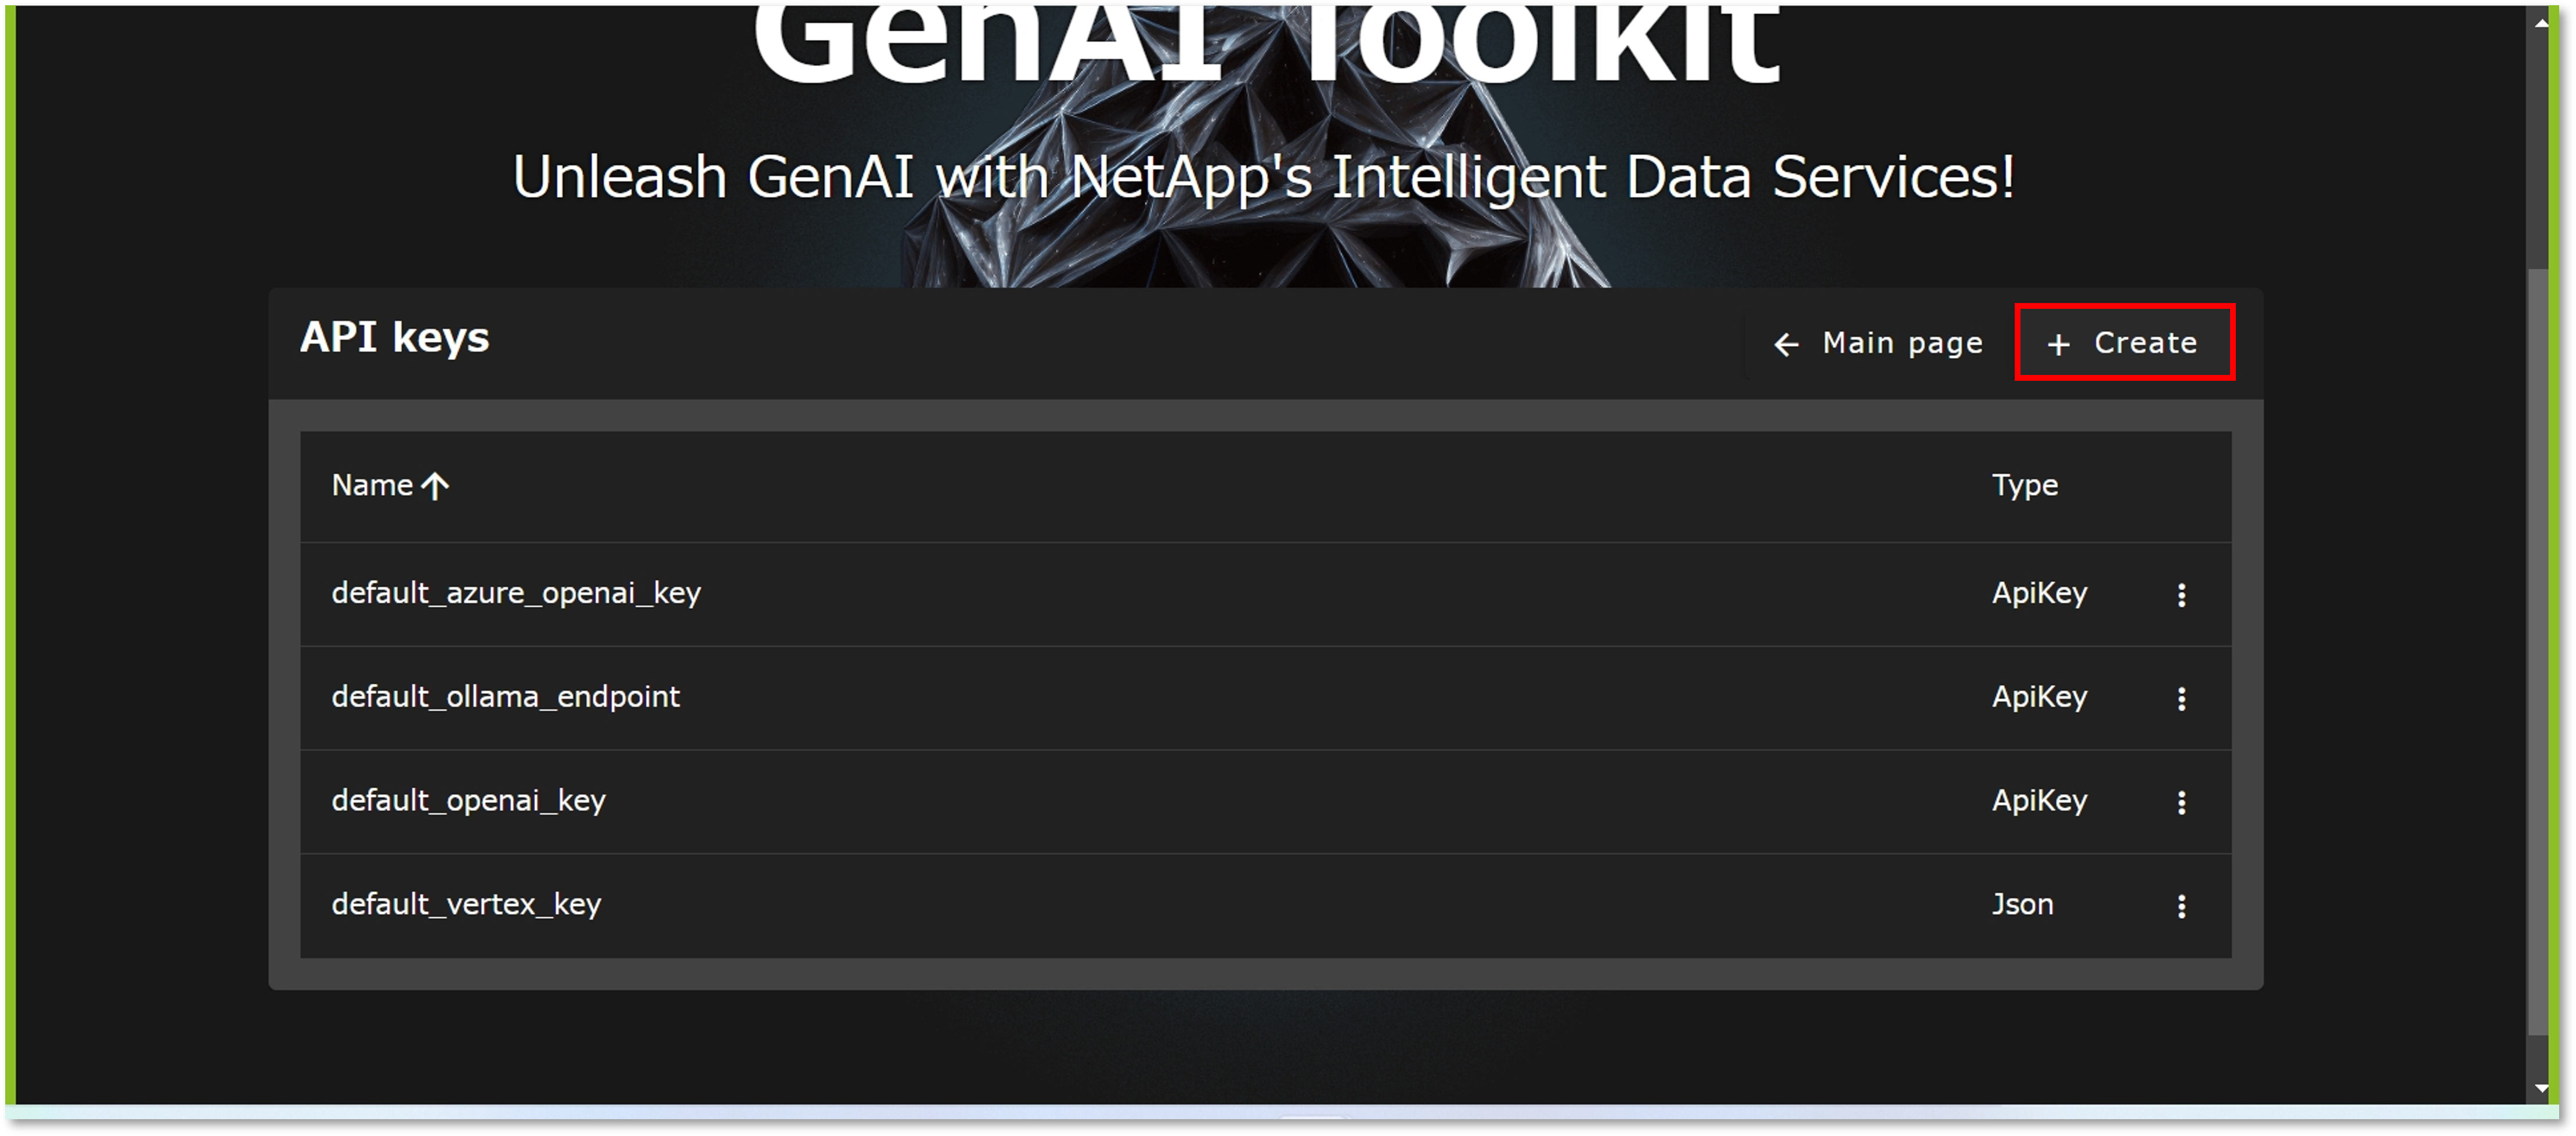
Task: Click the Json type cell
Action: pyautogui.click(x=2022, y=905)
